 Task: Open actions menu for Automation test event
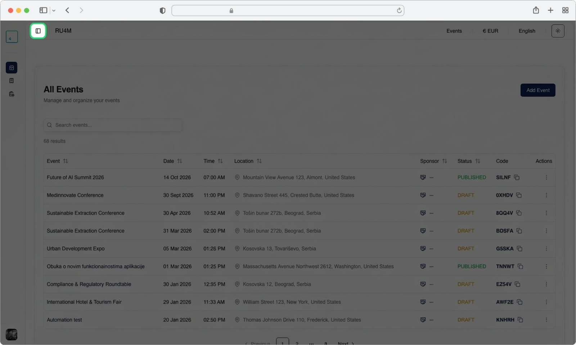tap(546, 320)
